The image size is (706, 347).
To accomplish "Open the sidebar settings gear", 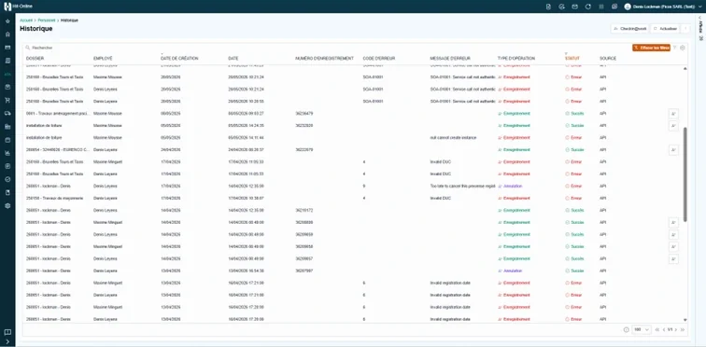I will pyautogui.click(x=7, y=206).
